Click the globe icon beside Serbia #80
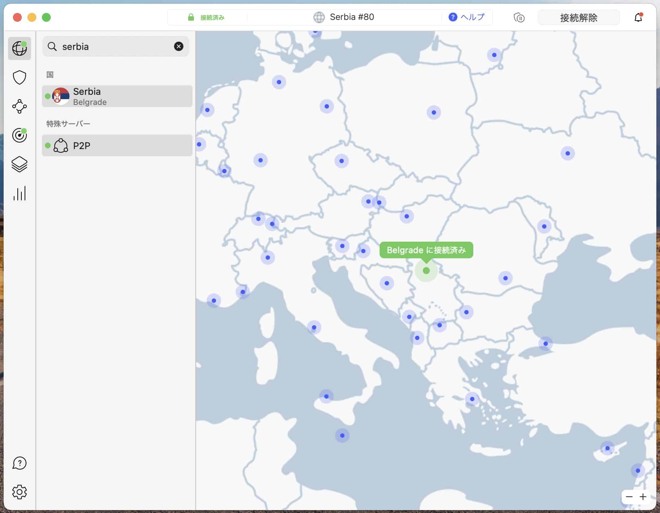 click(x=319, y=17)
